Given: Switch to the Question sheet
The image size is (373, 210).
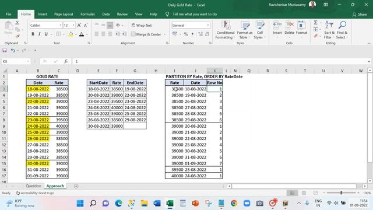Looking at the screenshot, I should [33, 186].
